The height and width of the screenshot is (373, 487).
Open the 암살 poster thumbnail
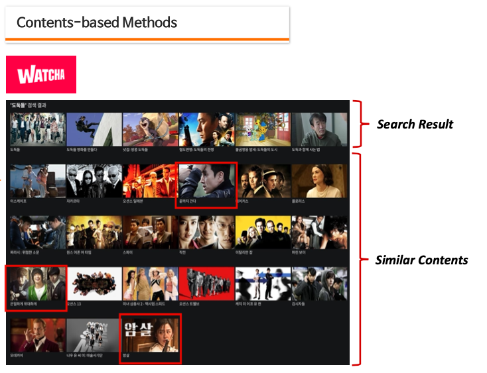(x=151, y=335)
